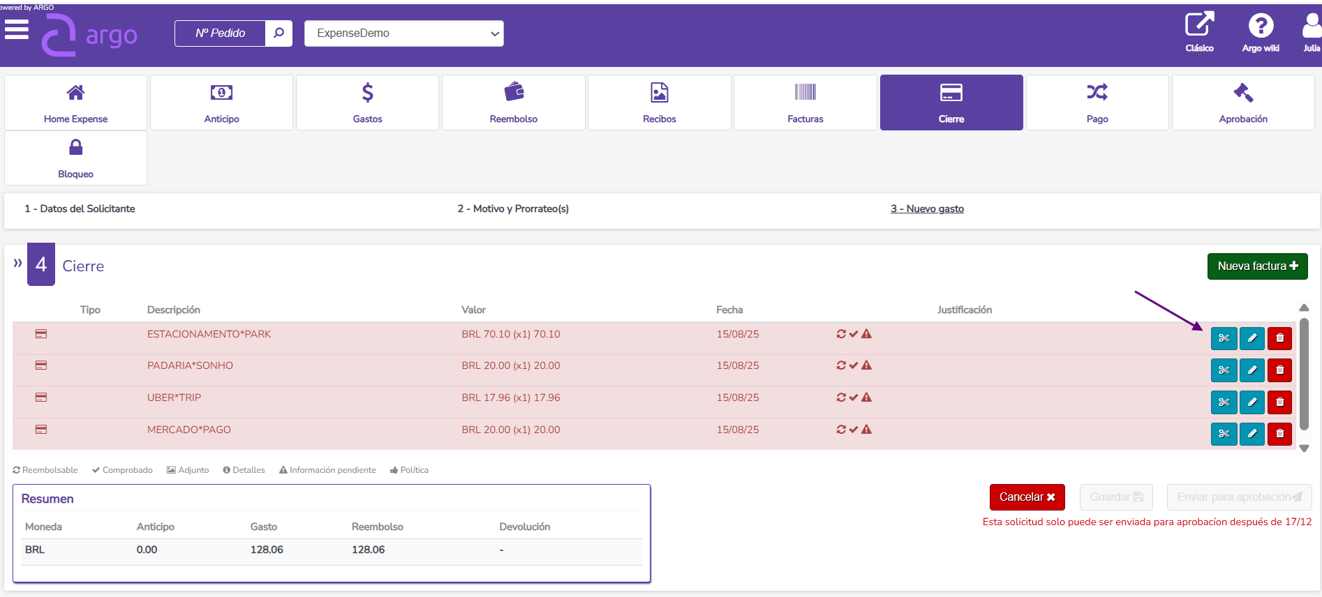This screenshot has height=597, width=1322.
Task: Click the Nueva factura button
Action: pyautogui.click(x=1257, y=266)
